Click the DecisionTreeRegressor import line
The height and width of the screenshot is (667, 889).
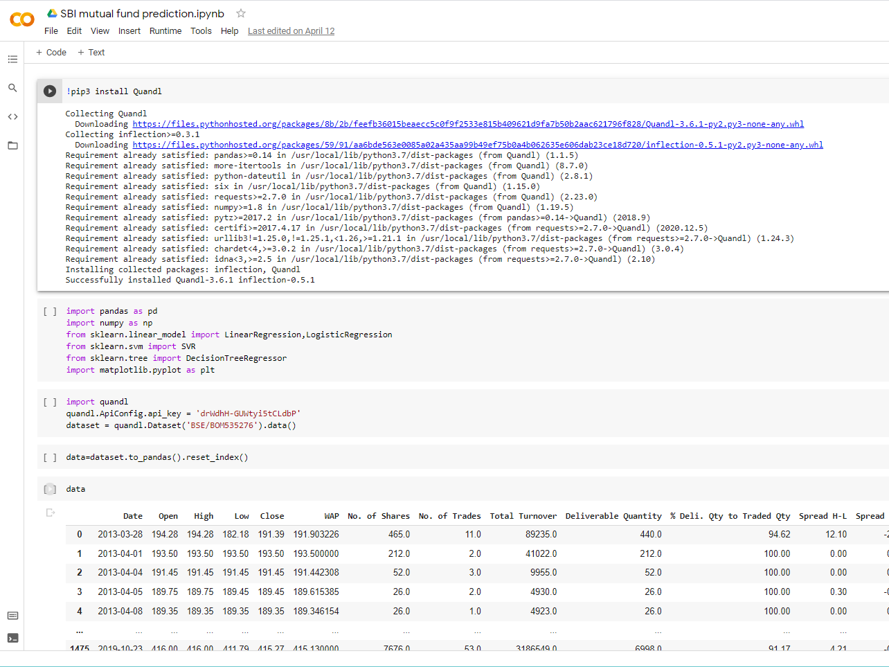point(177,358)
